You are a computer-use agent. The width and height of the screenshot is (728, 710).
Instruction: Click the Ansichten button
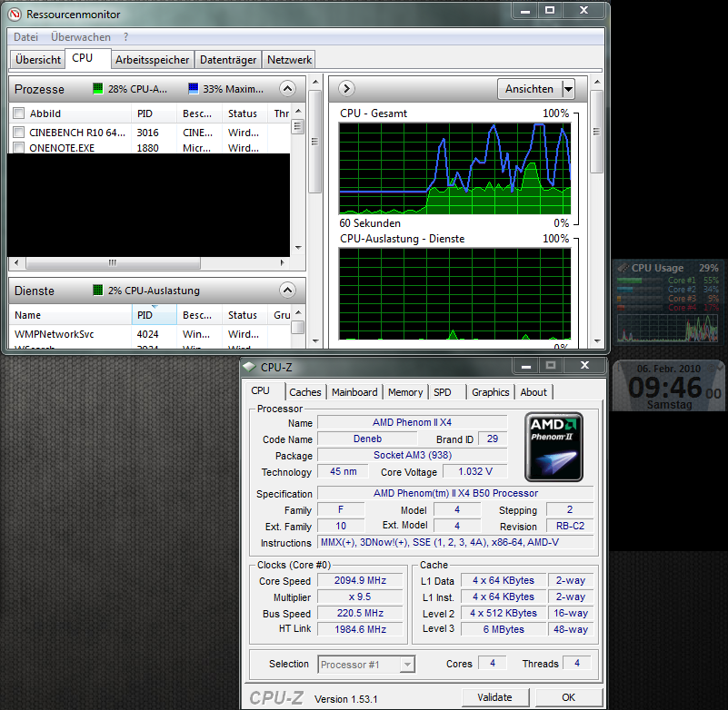coord(529,89)
